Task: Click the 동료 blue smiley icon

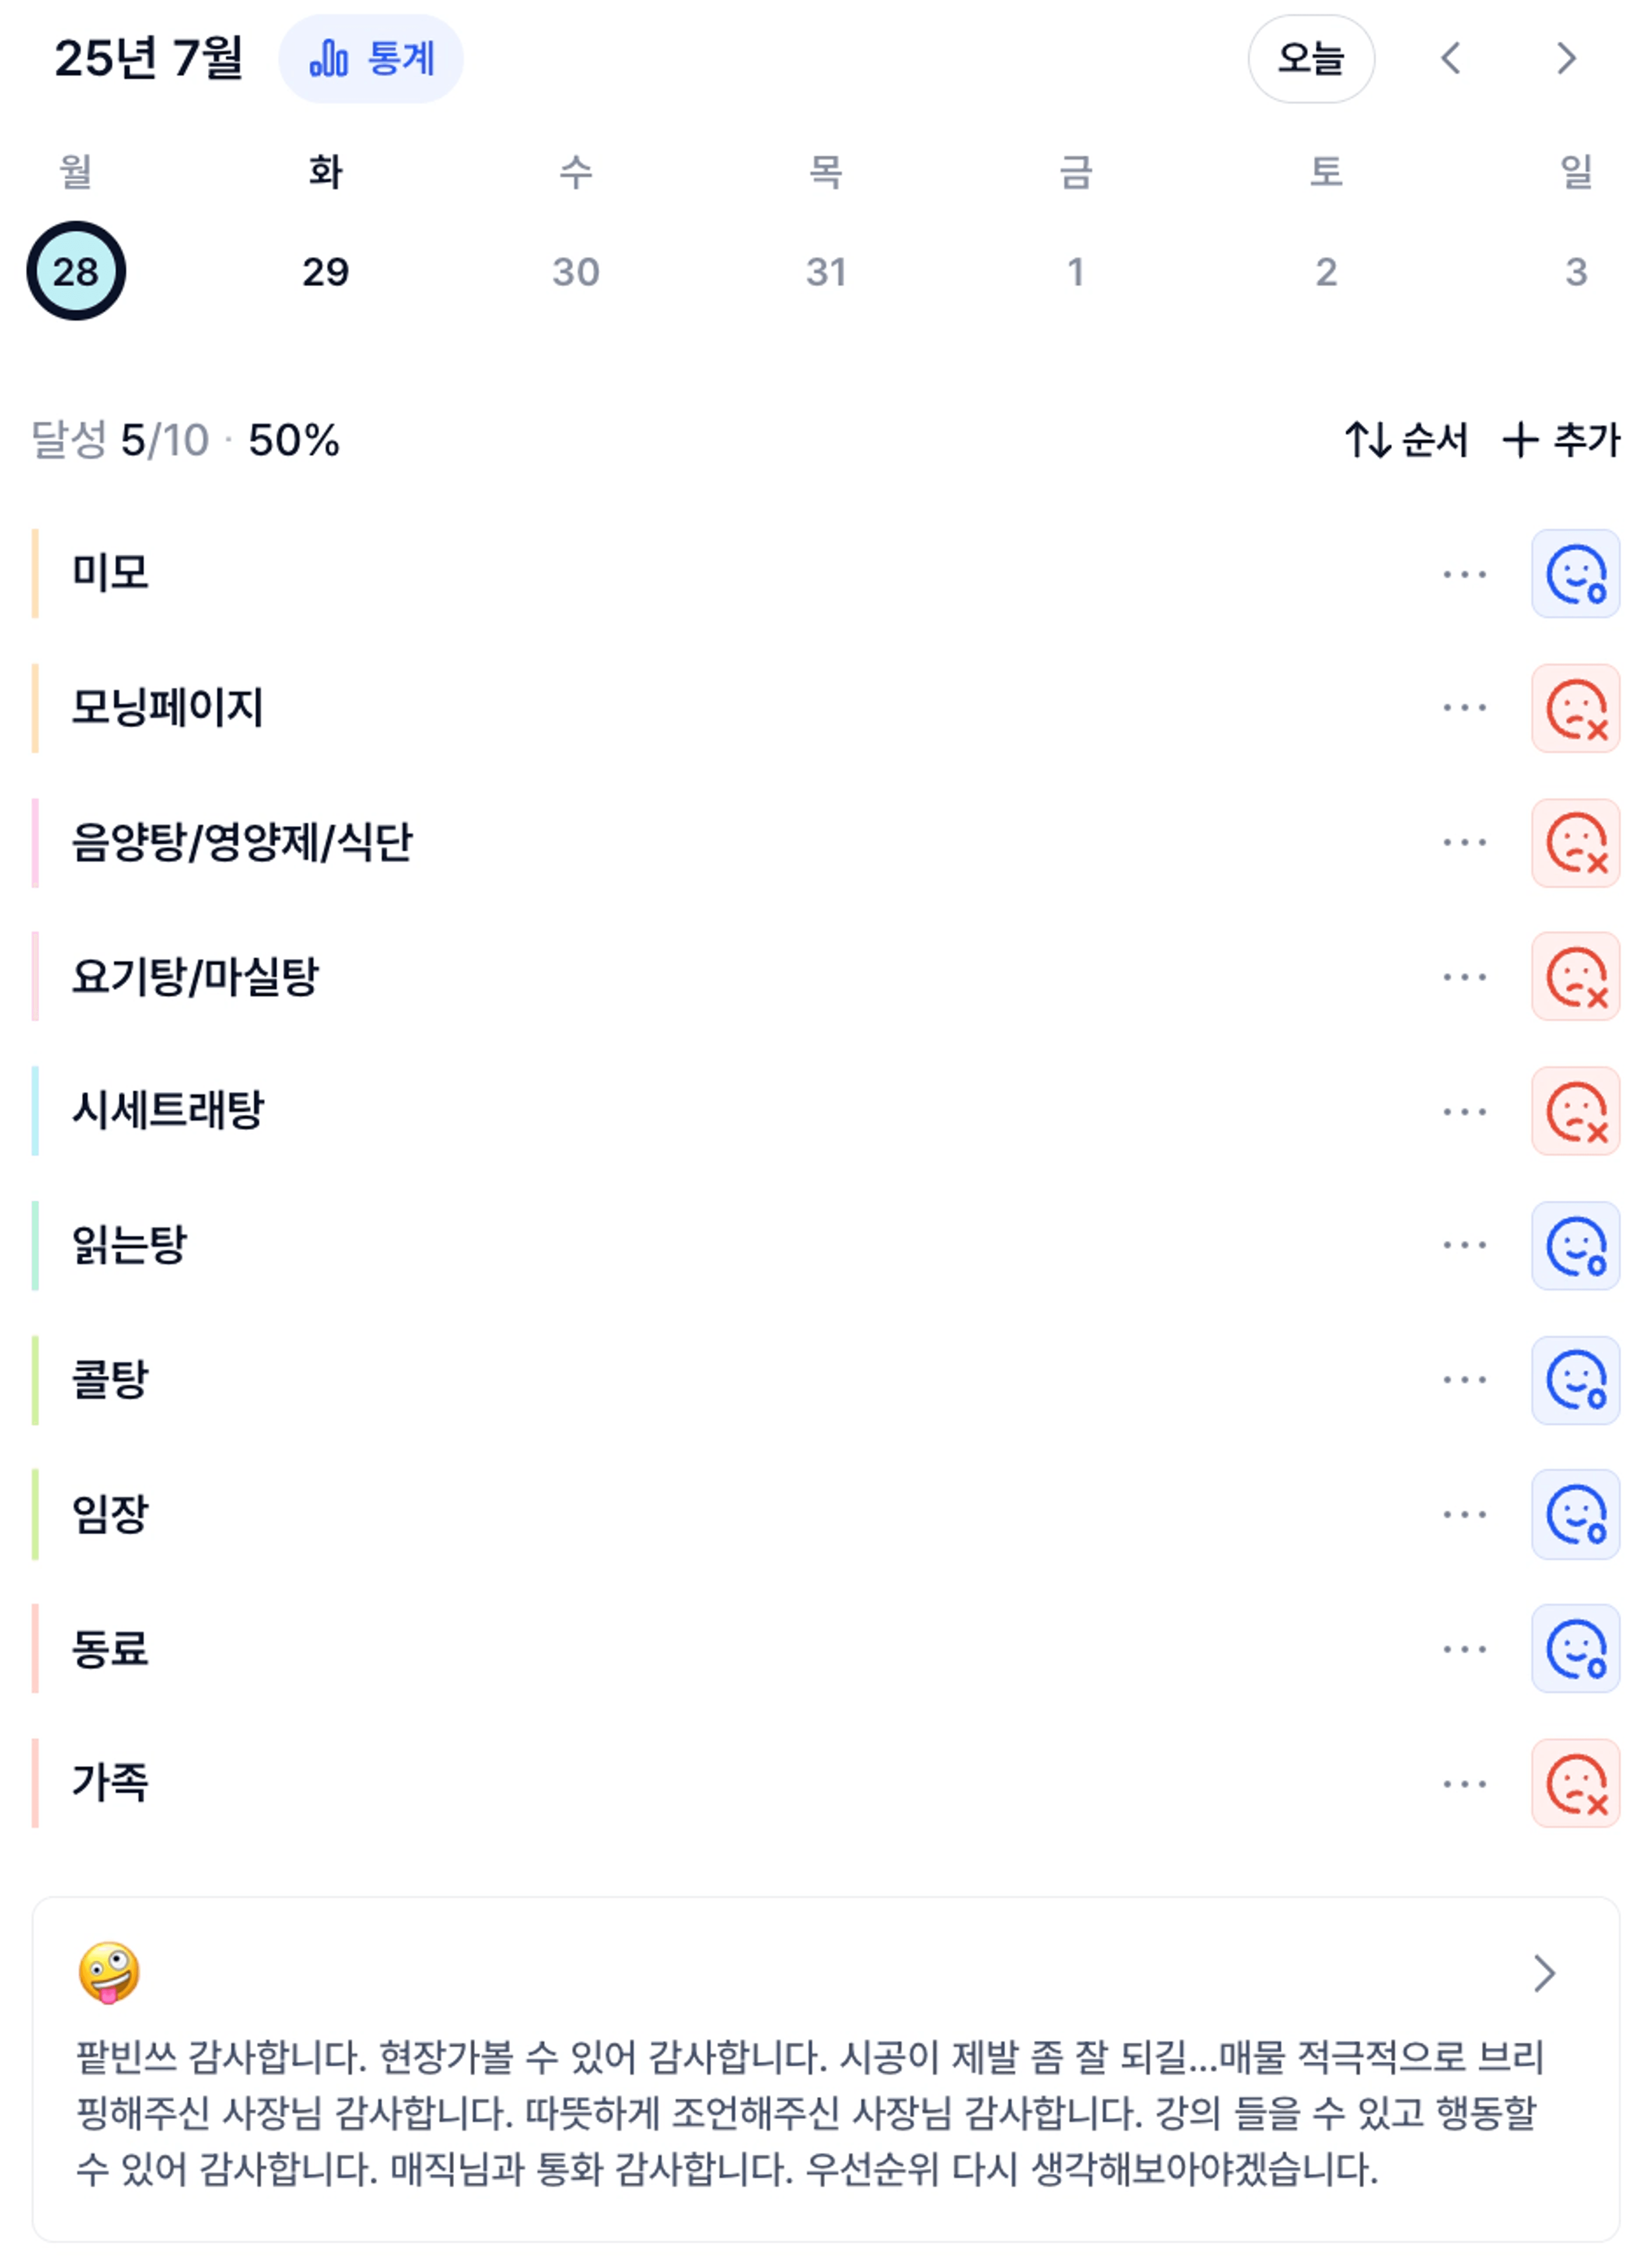Action: 1575,1649
